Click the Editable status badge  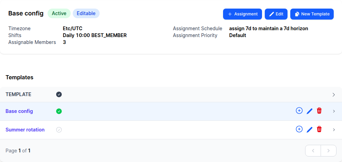tap(86, 13)
